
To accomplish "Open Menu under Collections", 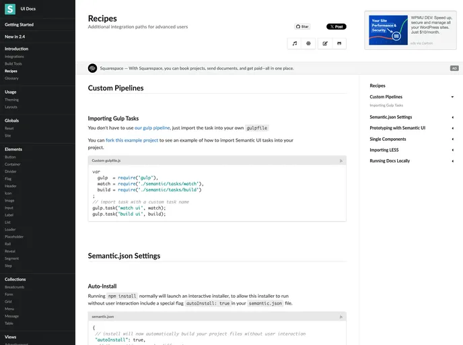I will click(x=9, y=309).
